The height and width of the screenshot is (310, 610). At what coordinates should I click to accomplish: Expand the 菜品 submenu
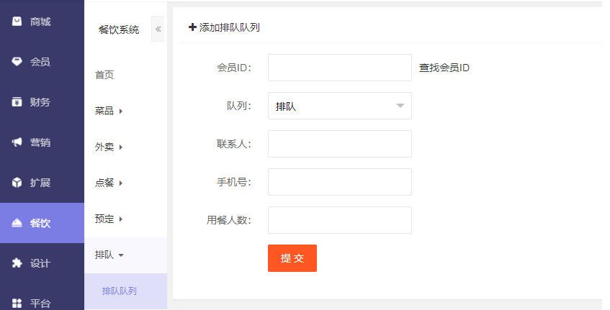(109, 111)
